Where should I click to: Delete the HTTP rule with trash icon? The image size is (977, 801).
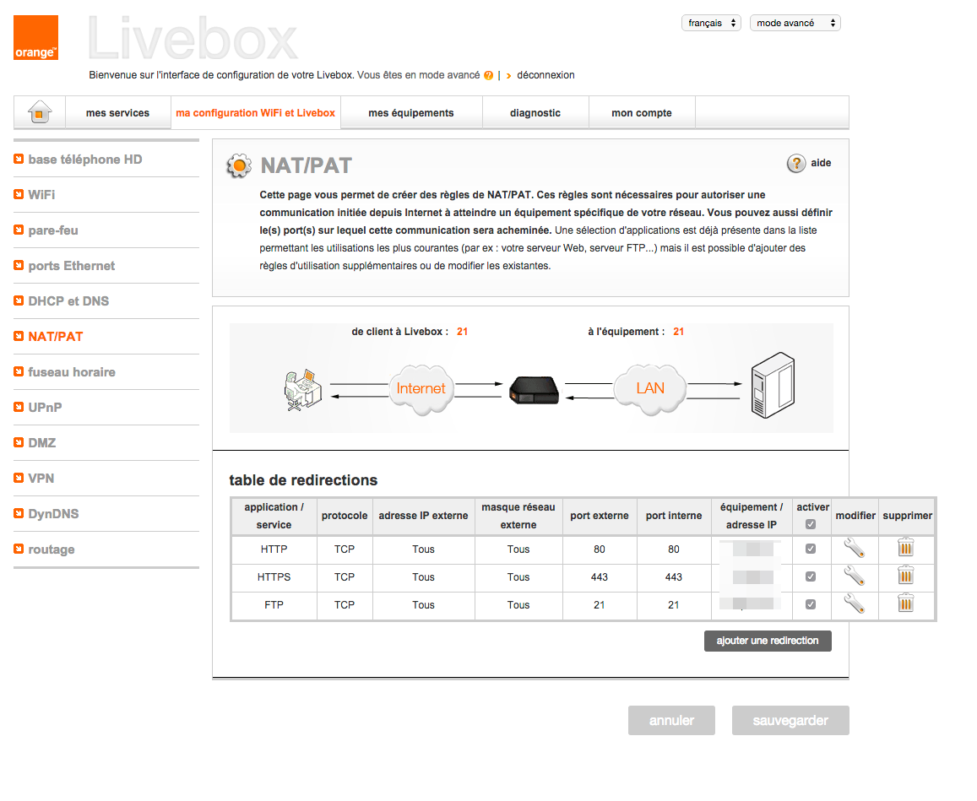click(x=905, y=549)
